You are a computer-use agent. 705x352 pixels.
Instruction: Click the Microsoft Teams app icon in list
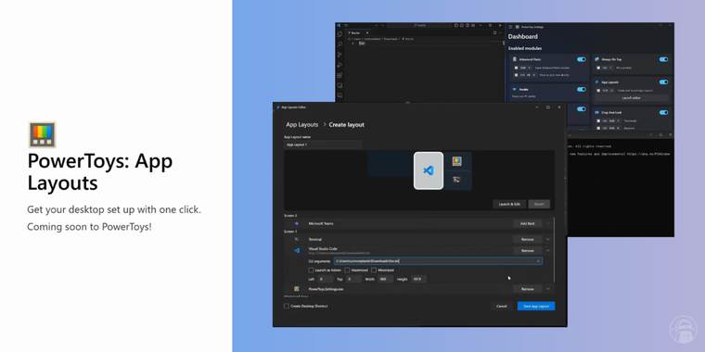(x=297, y=223)
